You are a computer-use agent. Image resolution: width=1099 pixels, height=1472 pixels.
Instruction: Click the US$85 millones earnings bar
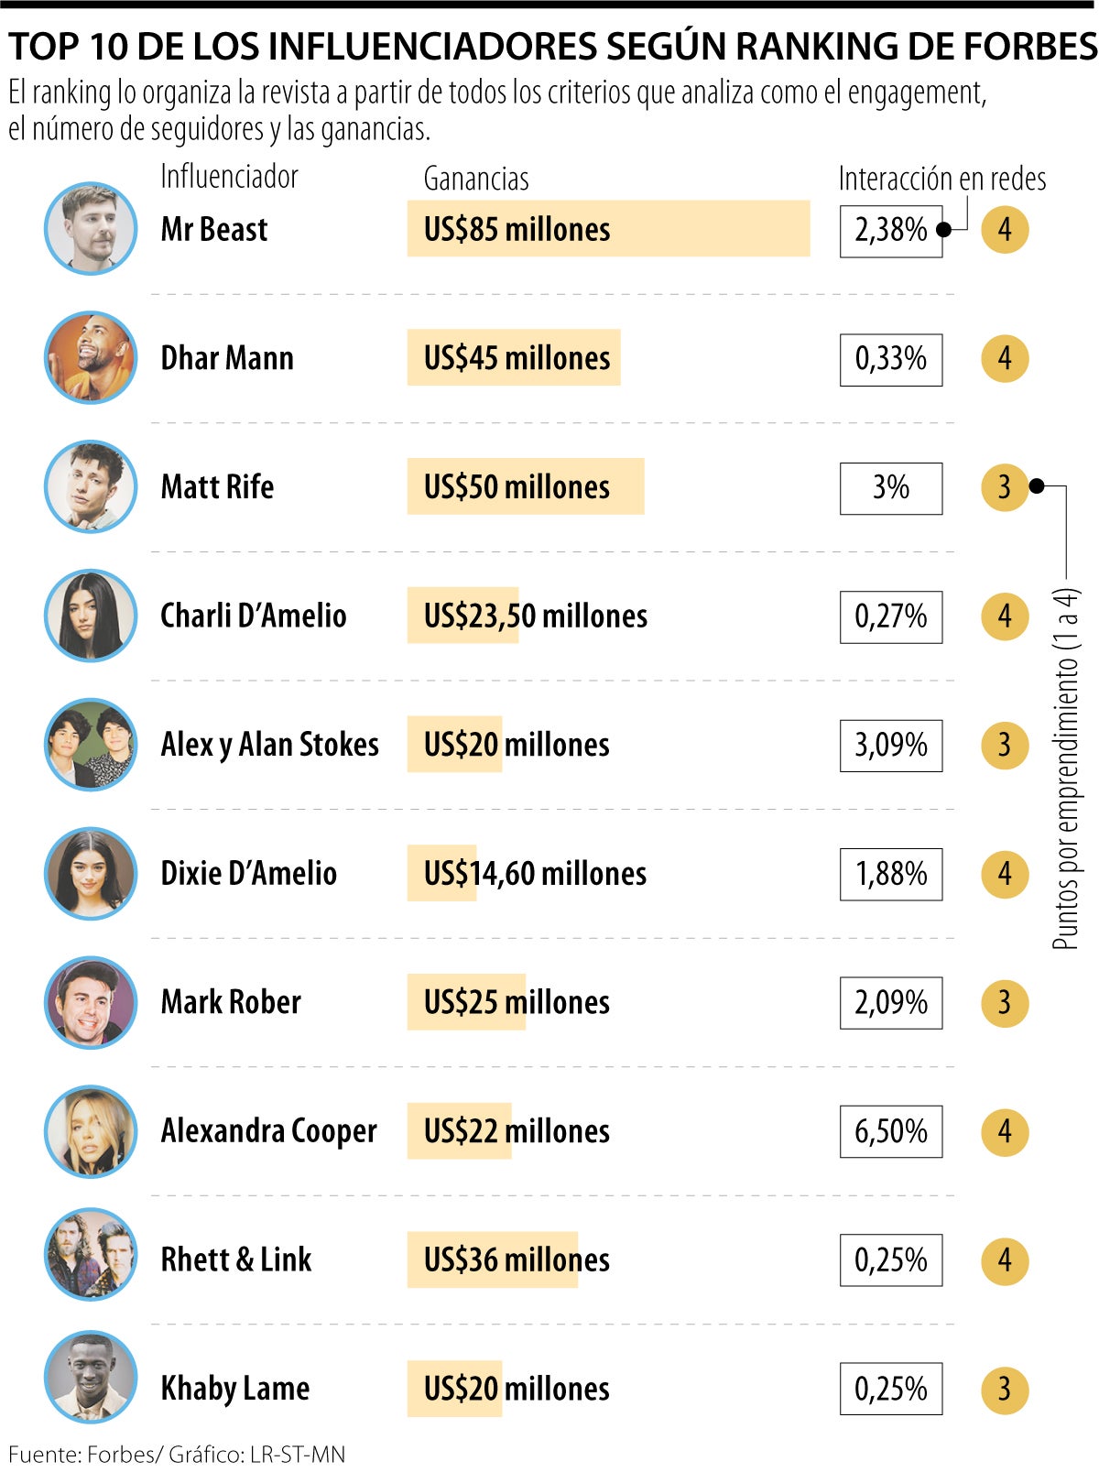click(608, 229)
